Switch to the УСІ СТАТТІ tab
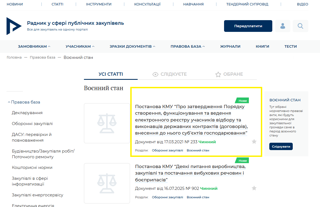320x207 pixels. click(111, 74)
